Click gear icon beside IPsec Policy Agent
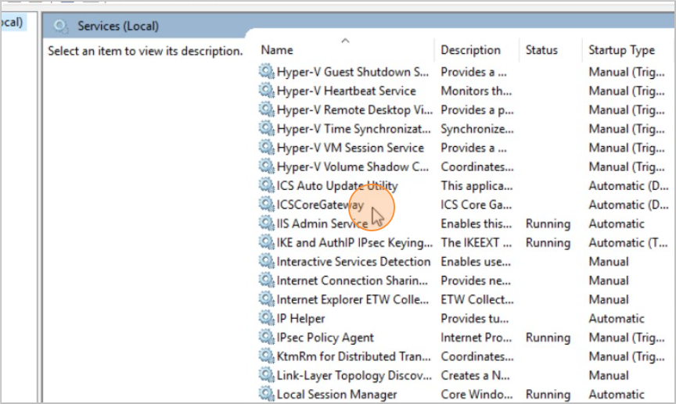Image resolution: width=676 pixels, height=404 pixels. tap(267, 337)
